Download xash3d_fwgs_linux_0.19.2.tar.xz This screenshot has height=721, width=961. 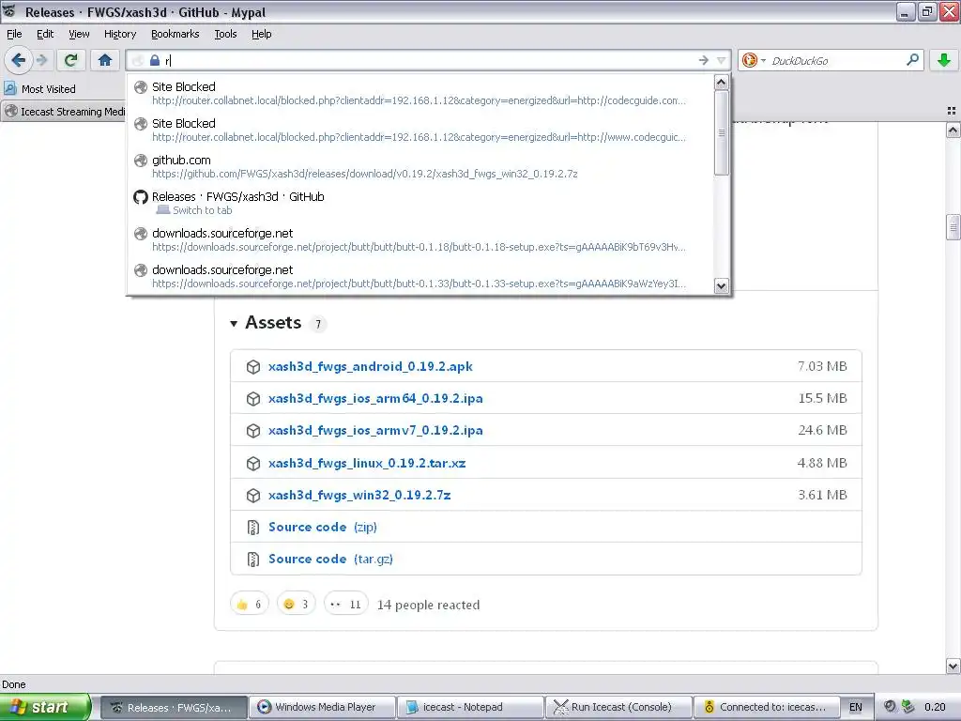click(x=367, y=463)
